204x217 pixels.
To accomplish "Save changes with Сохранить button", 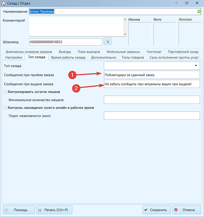I will coord(157,210).
